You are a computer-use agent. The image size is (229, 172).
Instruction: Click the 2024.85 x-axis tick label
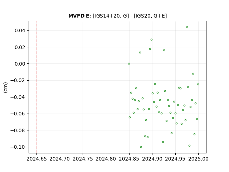[x=129, y=159]
